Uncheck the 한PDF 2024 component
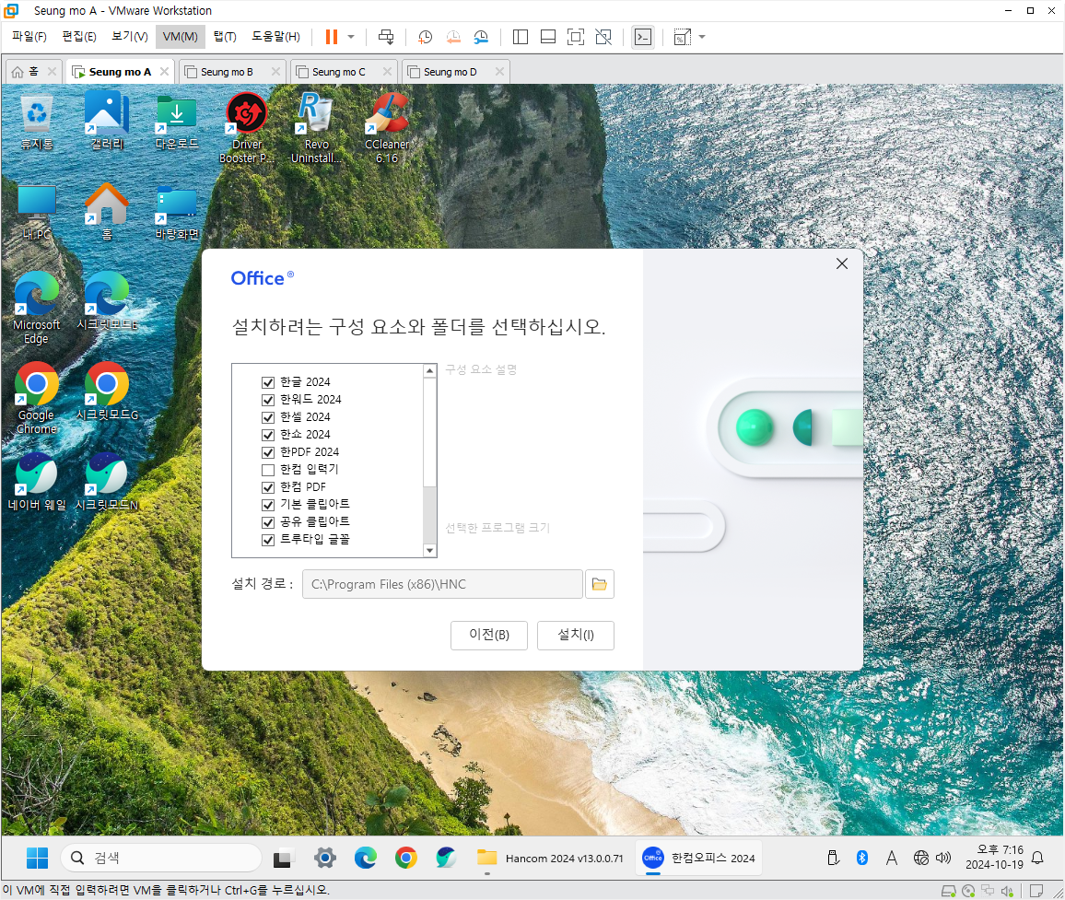Screen dimensions: 1065x900 point(268,452)
